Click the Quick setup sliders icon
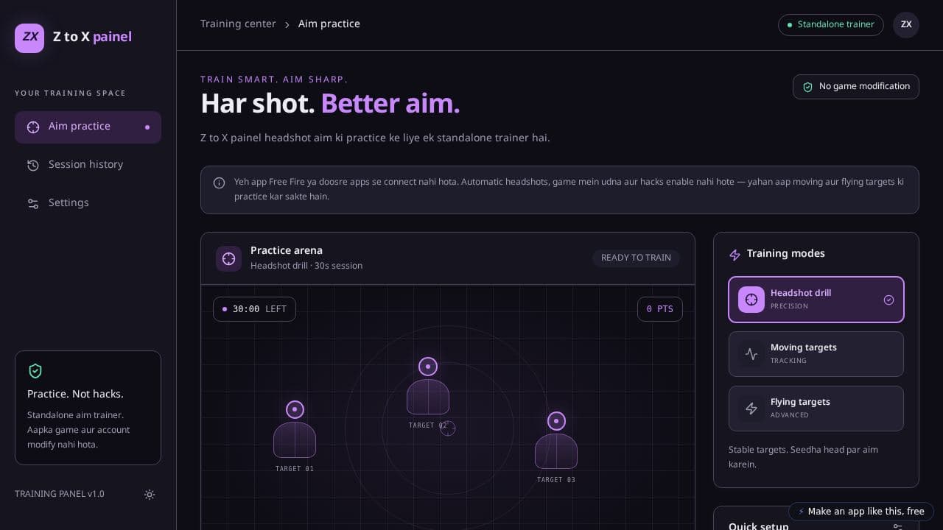 (897, 527)
